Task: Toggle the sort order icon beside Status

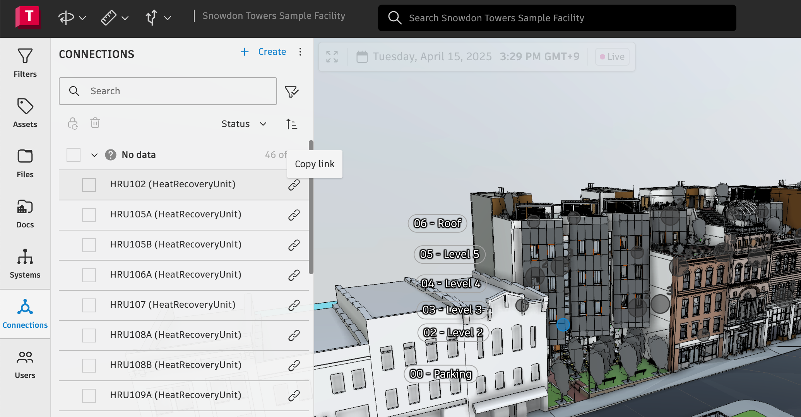Action: [x=292, y=124]
